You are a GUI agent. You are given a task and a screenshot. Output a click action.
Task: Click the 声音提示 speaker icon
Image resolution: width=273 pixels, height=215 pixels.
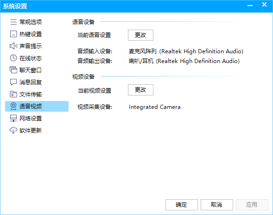13,46
